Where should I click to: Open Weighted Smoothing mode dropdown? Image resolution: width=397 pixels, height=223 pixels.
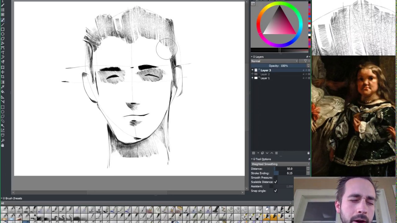click(x=280, y=164)
